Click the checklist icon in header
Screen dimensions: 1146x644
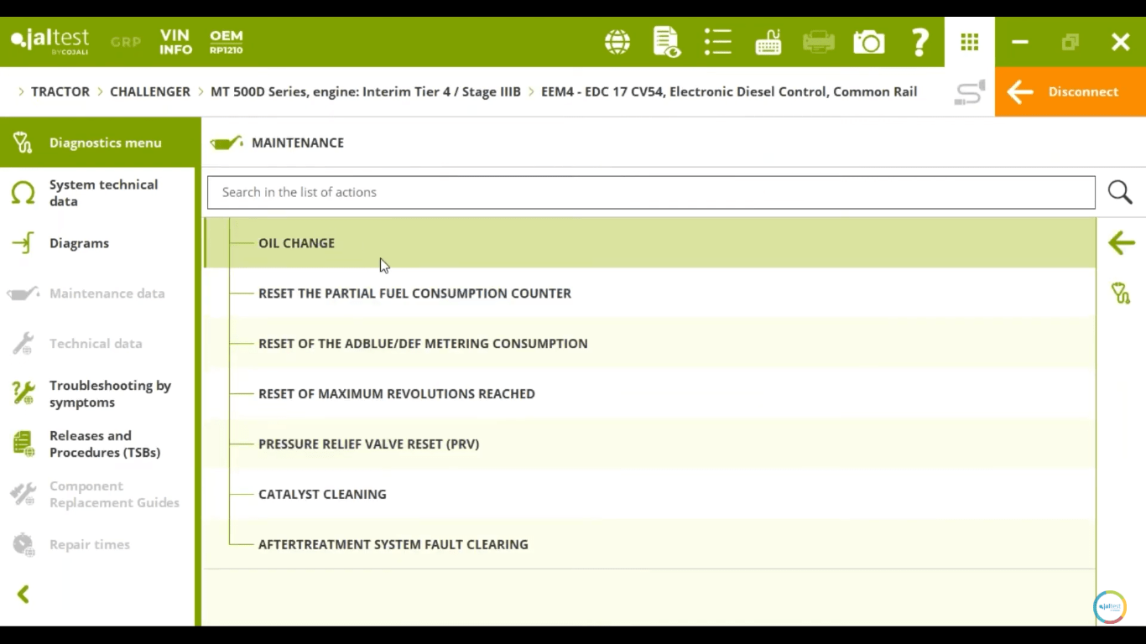click(718, 42)
